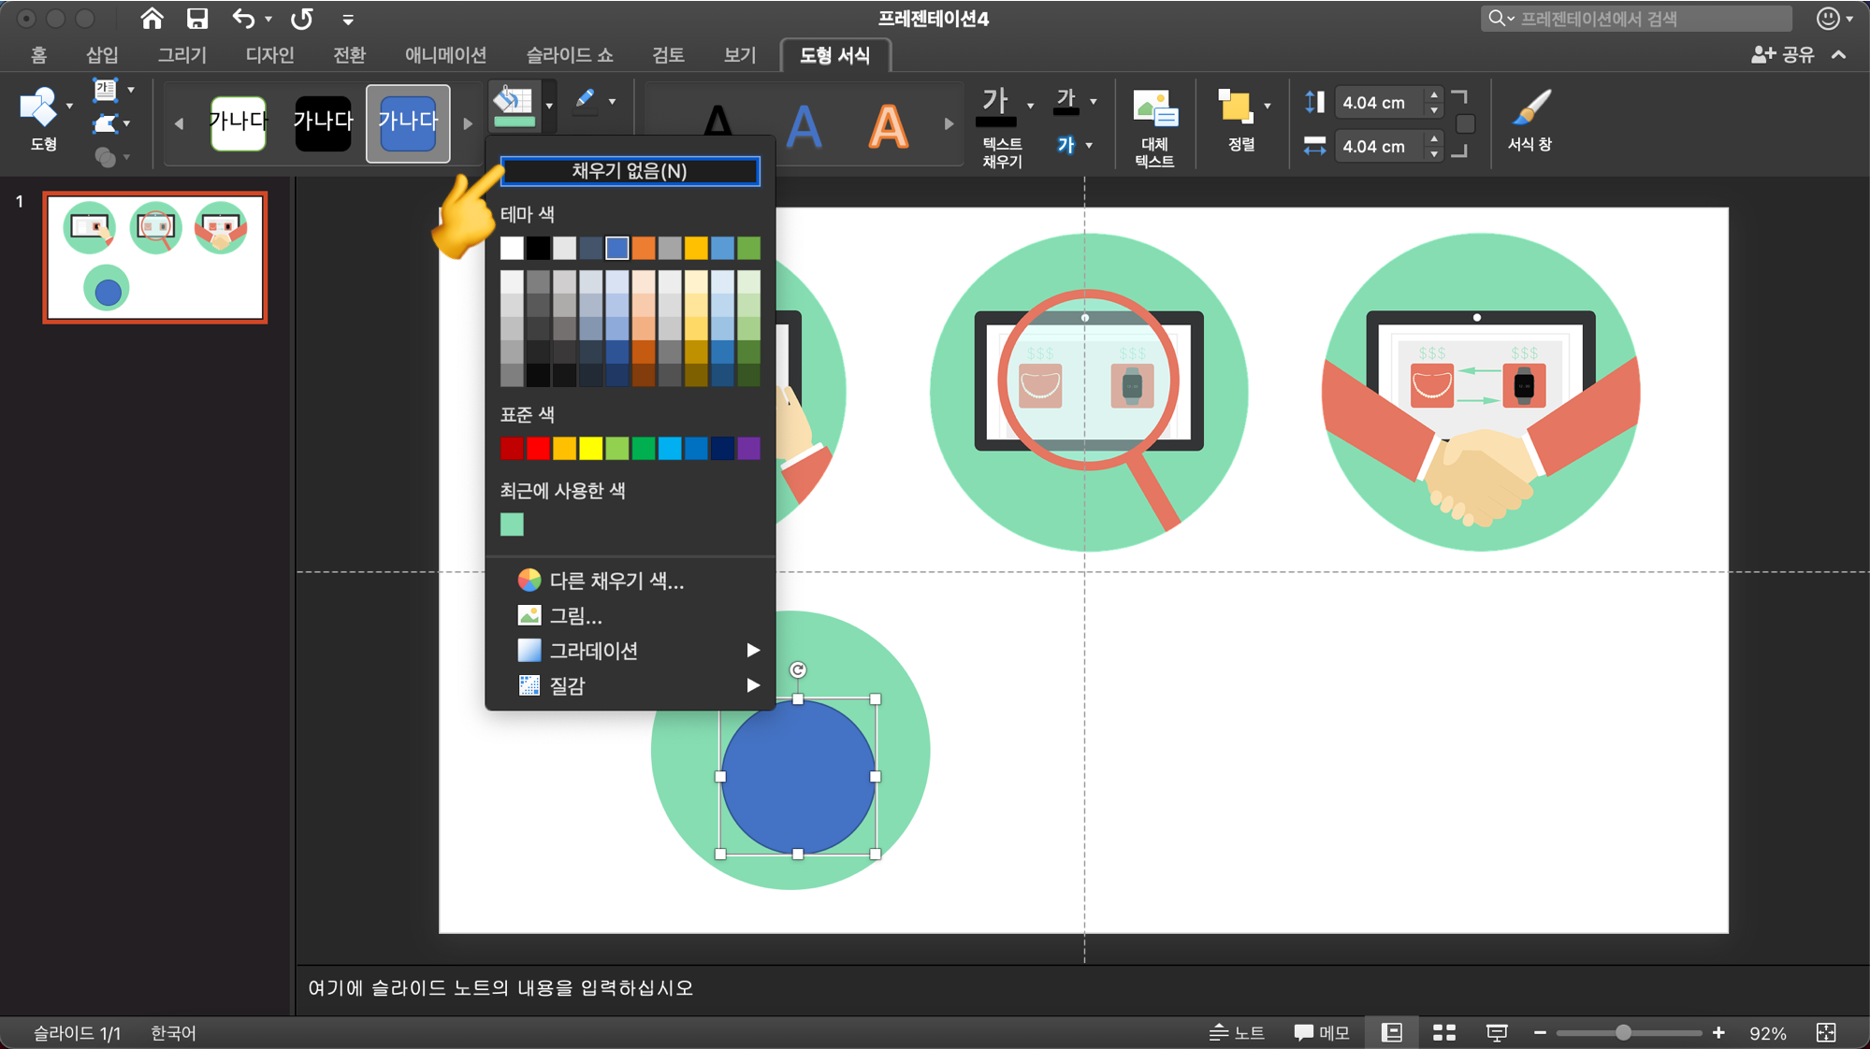The width and height of the screenshot is (1870, 1049).
Task: Pick the red standard color swatch
Action: [x=538, y=449]
